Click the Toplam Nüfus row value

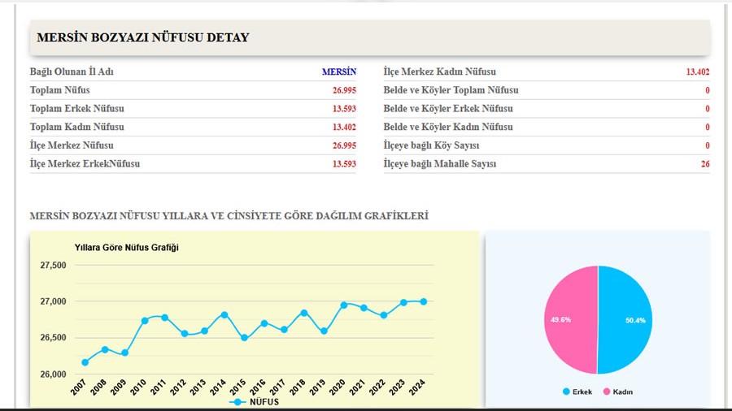point(344,90)
